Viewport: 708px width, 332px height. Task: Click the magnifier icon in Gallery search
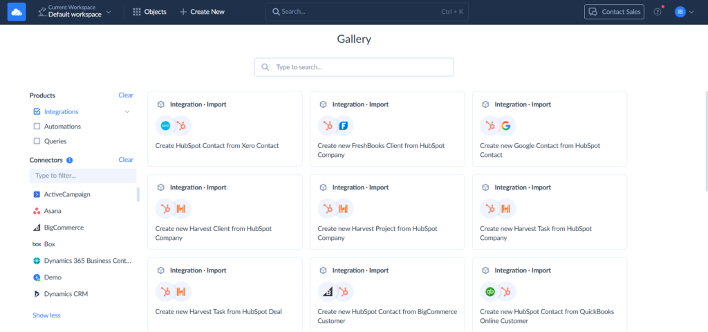tap(265, 67)
